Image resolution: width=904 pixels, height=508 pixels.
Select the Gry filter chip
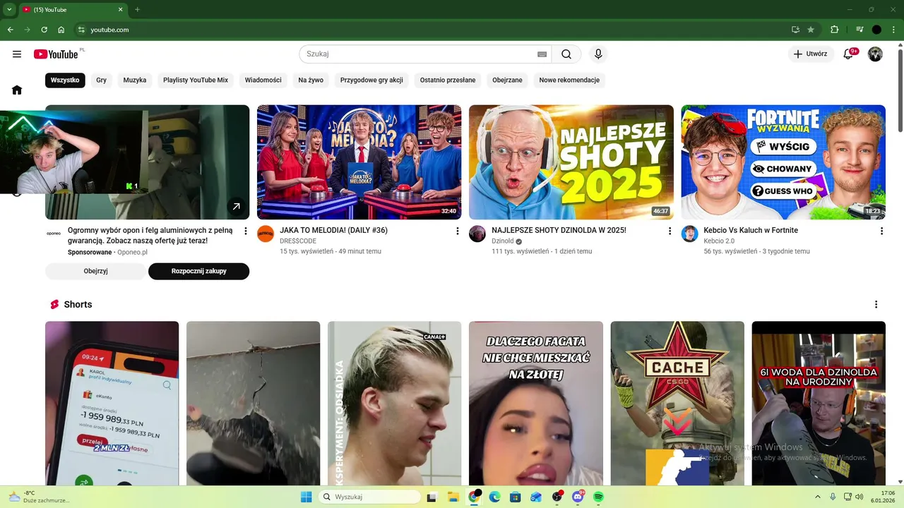[102, 80]
